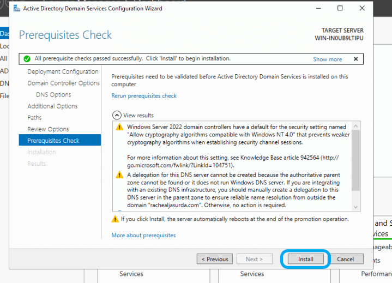Image resolution: width=392 pixels, height=283 pixels.
Task: Click warning icon beside reboot notice
Action: [x=115, y=219]
